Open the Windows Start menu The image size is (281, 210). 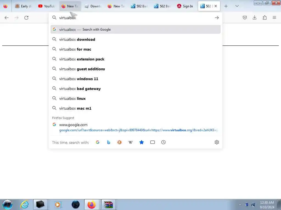pyautogui.click(x=7, y=205)
